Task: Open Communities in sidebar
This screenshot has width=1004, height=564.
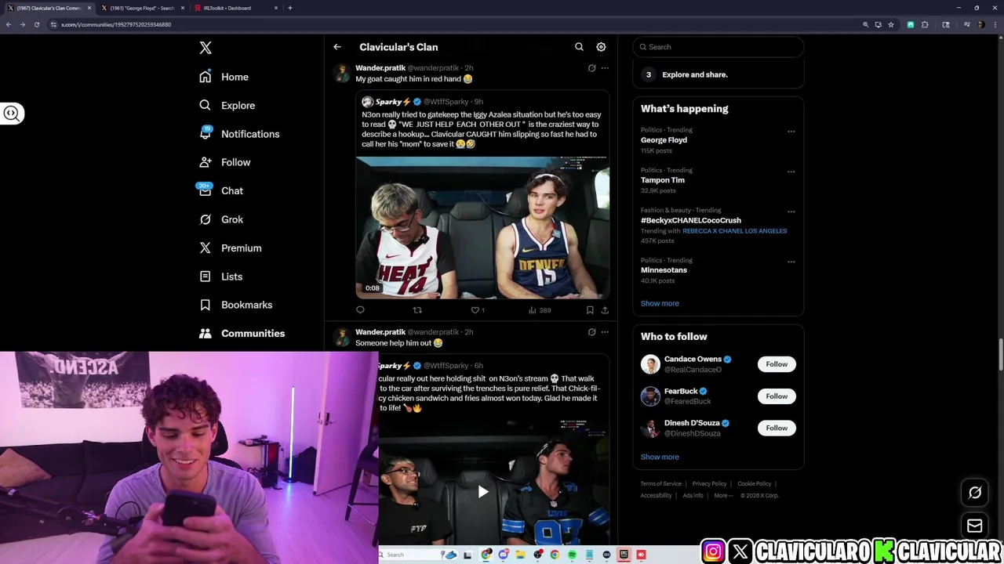Action: click(x=242, y=333)
